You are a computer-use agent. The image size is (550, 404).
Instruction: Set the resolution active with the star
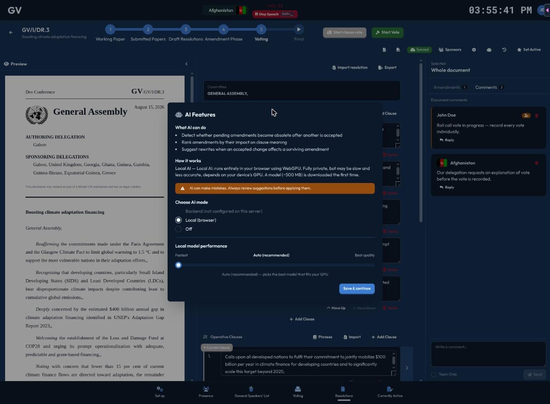pos(529,50)
